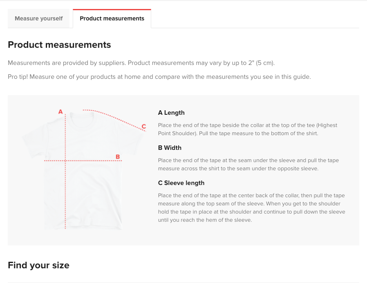The height and width of the screenshot is (283, 367).
Task: Switch to the Measure yourself tab
Action: [x=39, y=18]
